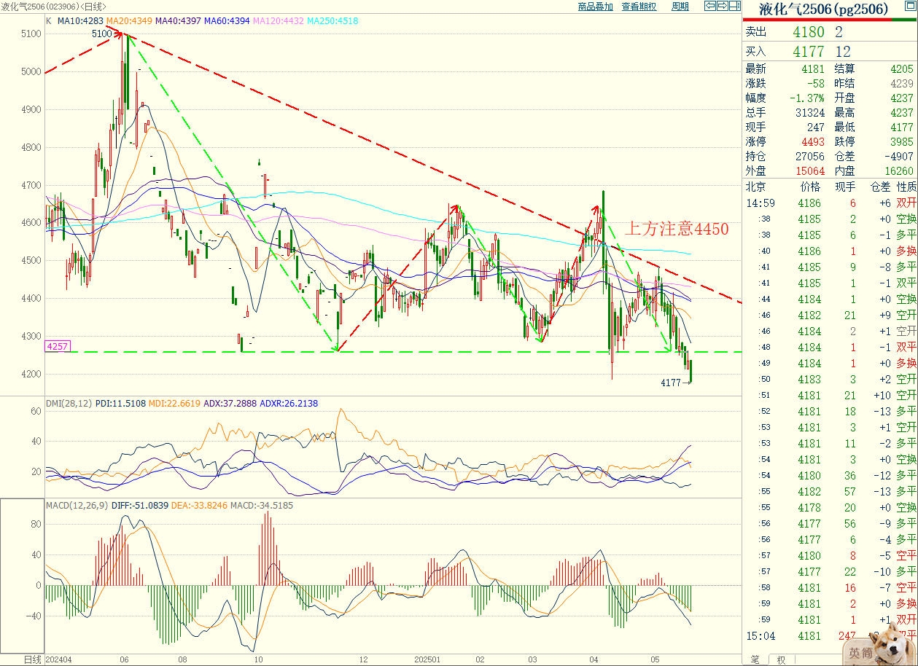Click the MA60:4394 moving average label
This screenshot has height=666, width=918.
(x=227, y=21)
